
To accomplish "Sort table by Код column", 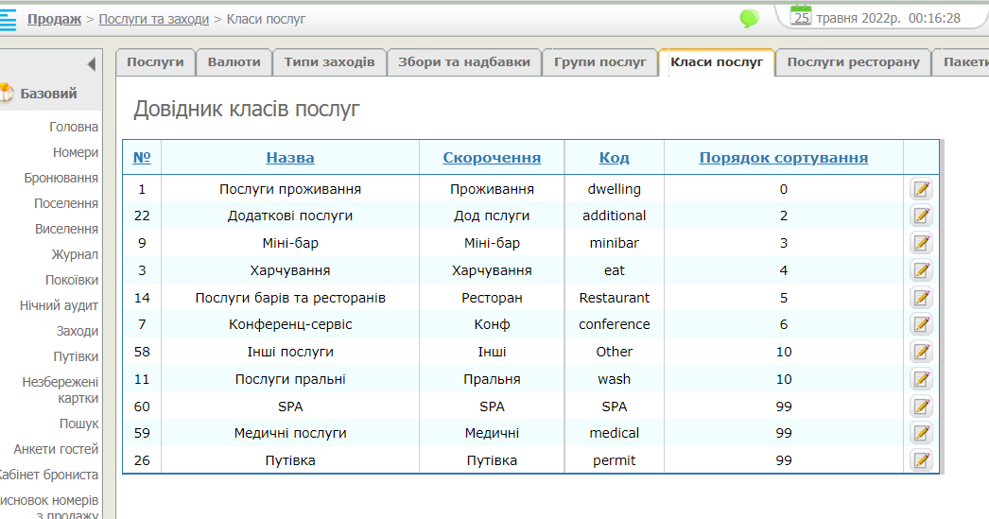I will point(614,158).
